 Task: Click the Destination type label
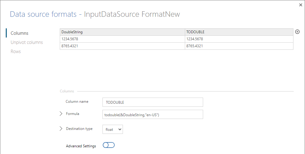pos(79,129)
